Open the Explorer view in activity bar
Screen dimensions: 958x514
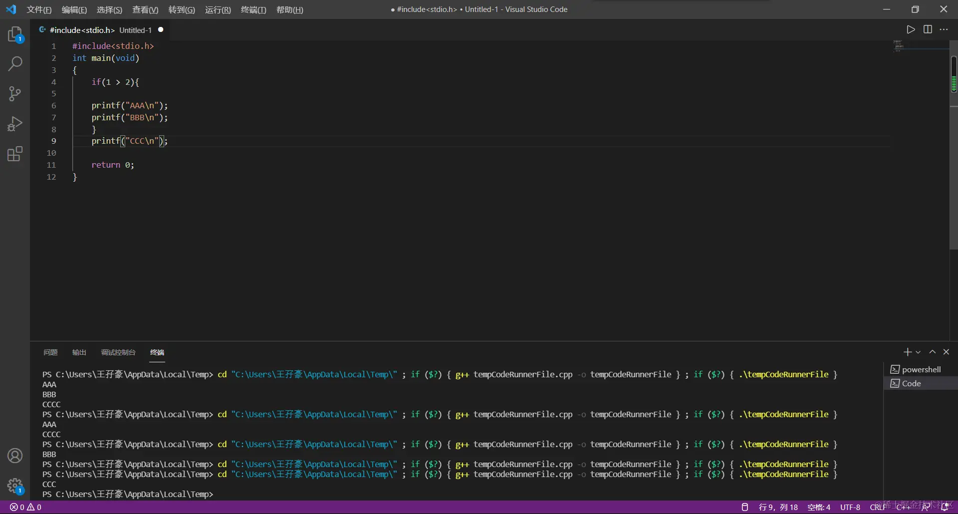[x=15, y=34]
